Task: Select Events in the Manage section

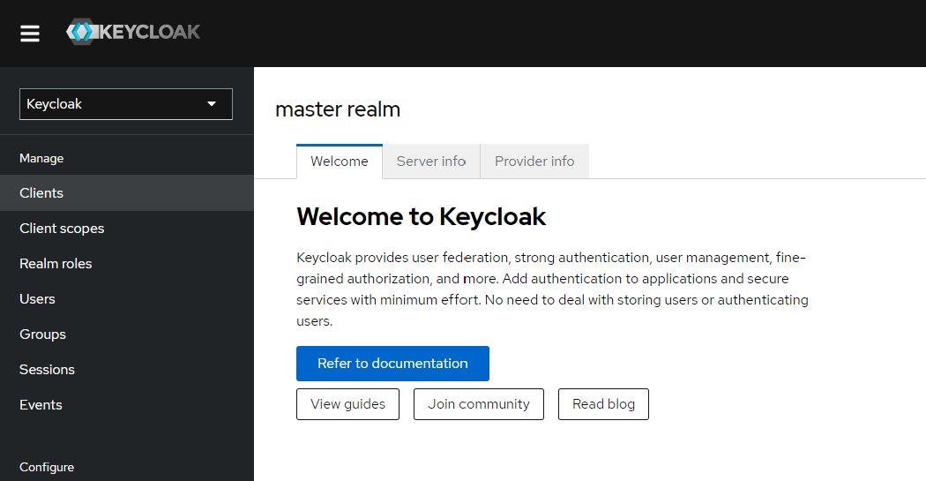Action: [41, 405]
